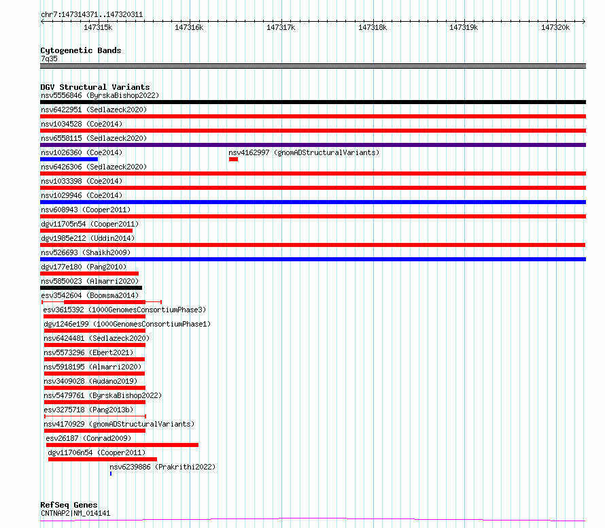This screenshot has height=528, width=605.
Task: Click the 147318k ruler position
Action: tap(373, 27)
